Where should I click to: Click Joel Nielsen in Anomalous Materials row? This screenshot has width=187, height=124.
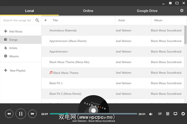point(123,30)
